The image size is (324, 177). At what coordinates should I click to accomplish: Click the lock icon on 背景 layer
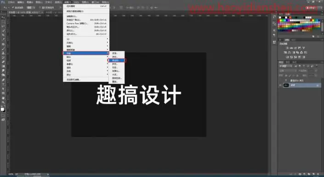click(318, 85)
